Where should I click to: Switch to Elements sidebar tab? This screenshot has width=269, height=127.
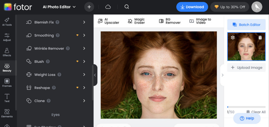click(x=7, y=113)
